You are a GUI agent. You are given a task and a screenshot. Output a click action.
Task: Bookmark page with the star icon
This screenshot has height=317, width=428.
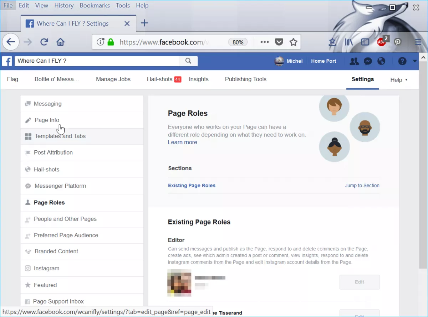click(x=293, y=42)
